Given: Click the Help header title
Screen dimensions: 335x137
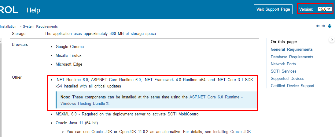Looking at the screenshot, I should pos(33,10).
